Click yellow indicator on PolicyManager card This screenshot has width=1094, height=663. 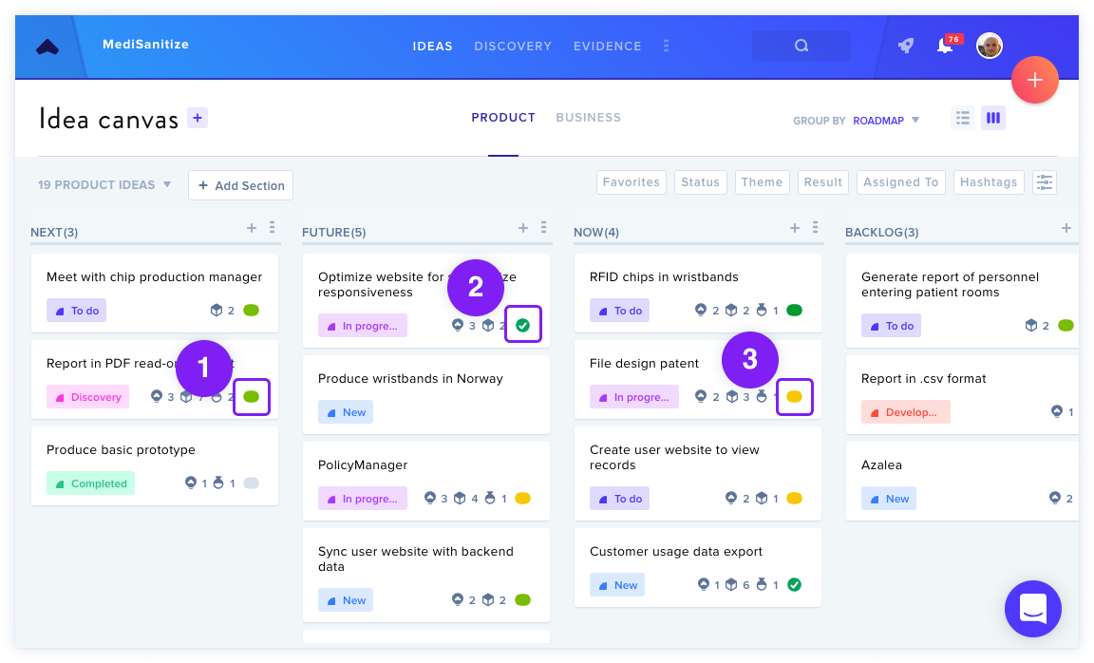tap(522, 499)
